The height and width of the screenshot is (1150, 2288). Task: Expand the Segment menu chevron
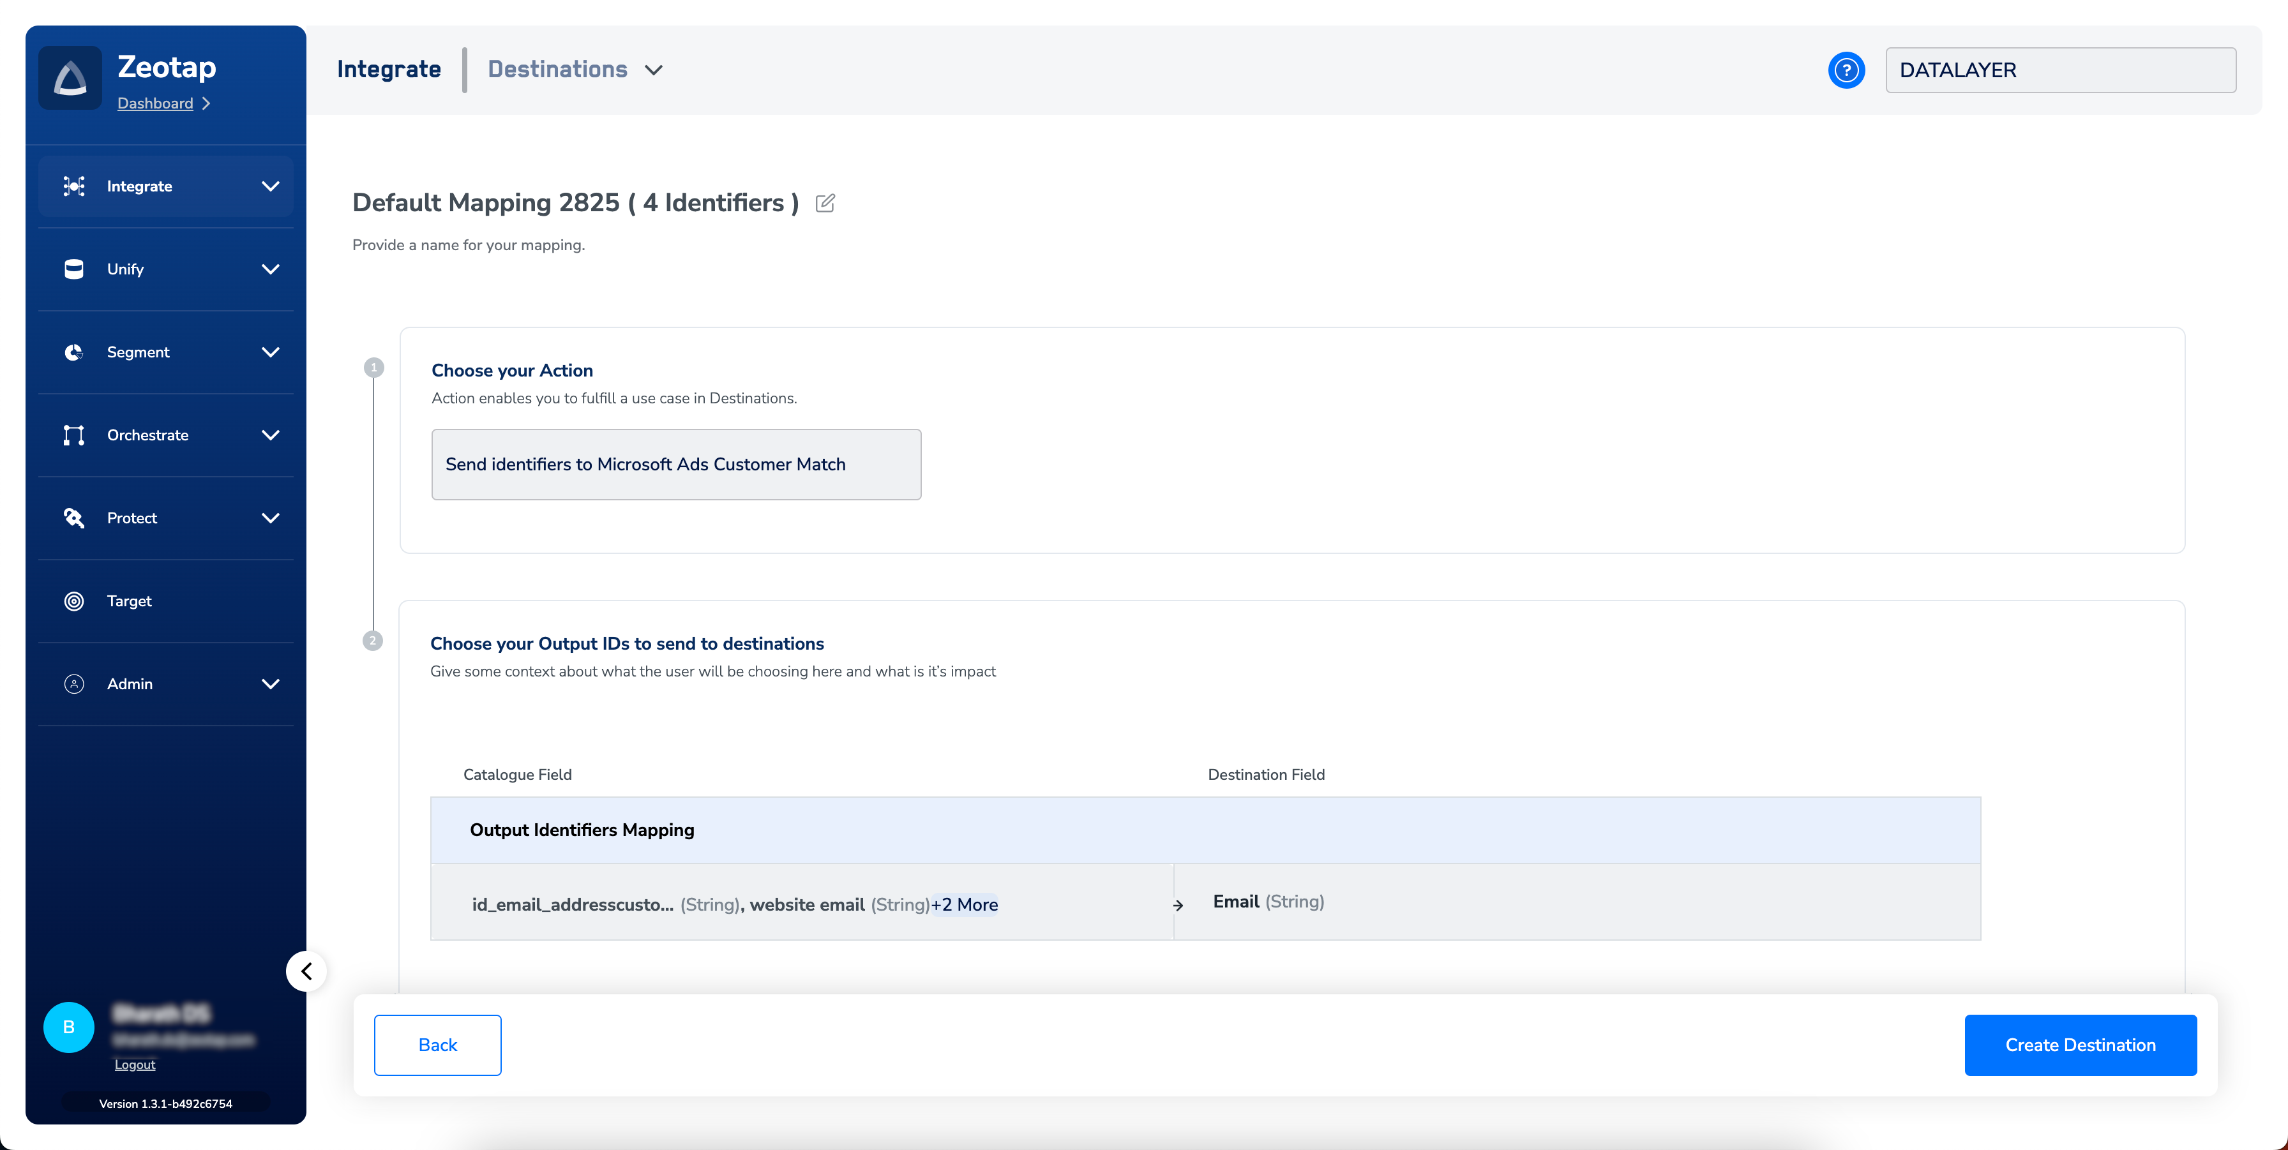click(271, 352)
